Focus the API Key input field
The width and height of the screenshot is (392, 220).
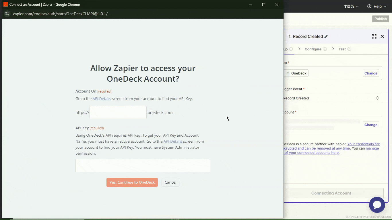143,166
